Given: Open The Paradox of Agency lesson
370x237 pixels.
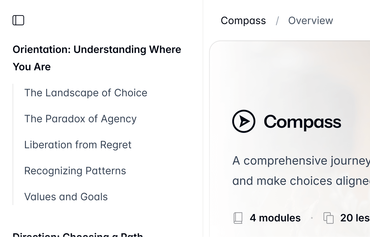Looking at the screenshot, I should click(80, 119).
